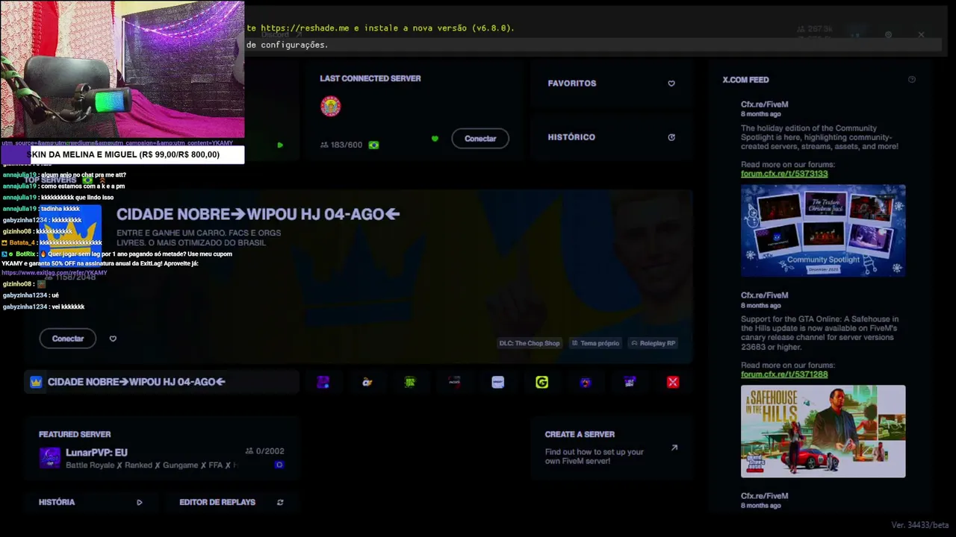
Task: Click the 'CIDADE NOBRE→WIPOU HJ 04-AGO' banner title
Action: (x=258, y=215)
